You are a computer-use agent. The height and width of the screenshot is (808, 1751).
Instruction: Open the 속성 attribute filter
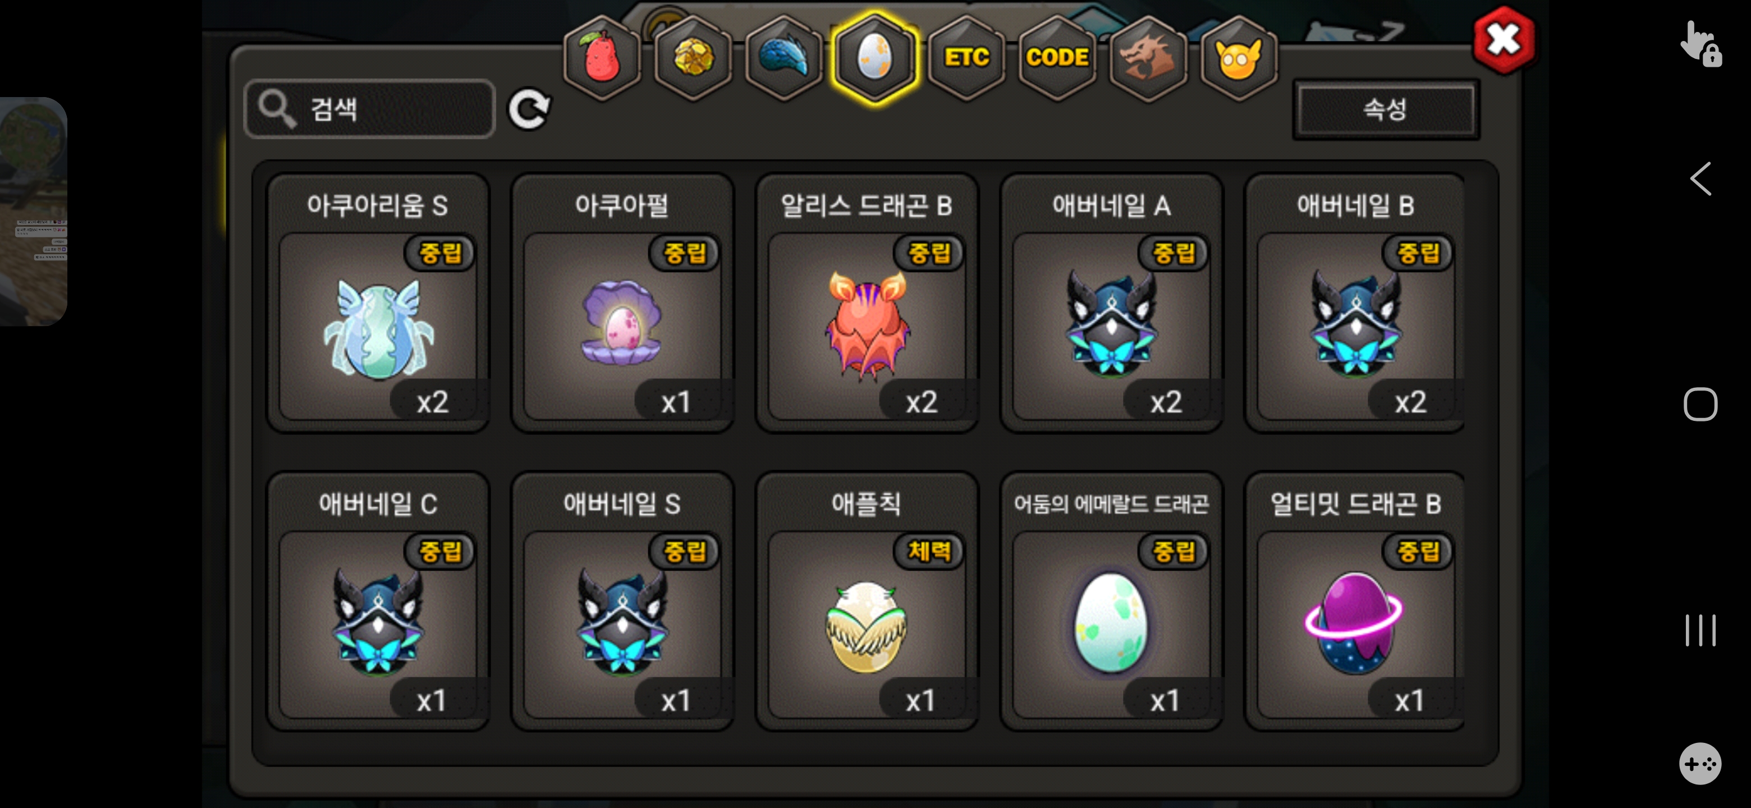coord(1385,109)
